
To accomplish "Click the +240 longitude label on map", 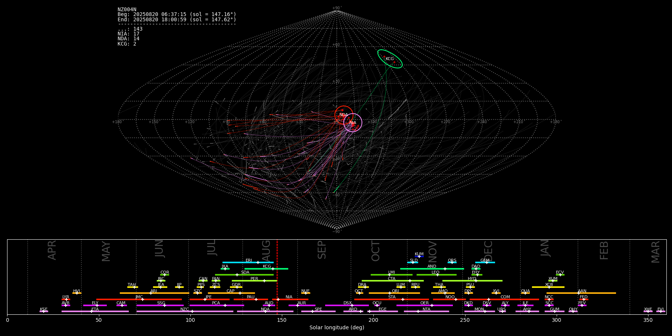I will pyautogui.click(x=482, y=122).
